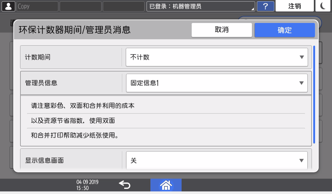Click the empty box left of login status
This screenshot has width=332, height=194.
[x=123, y=6]
